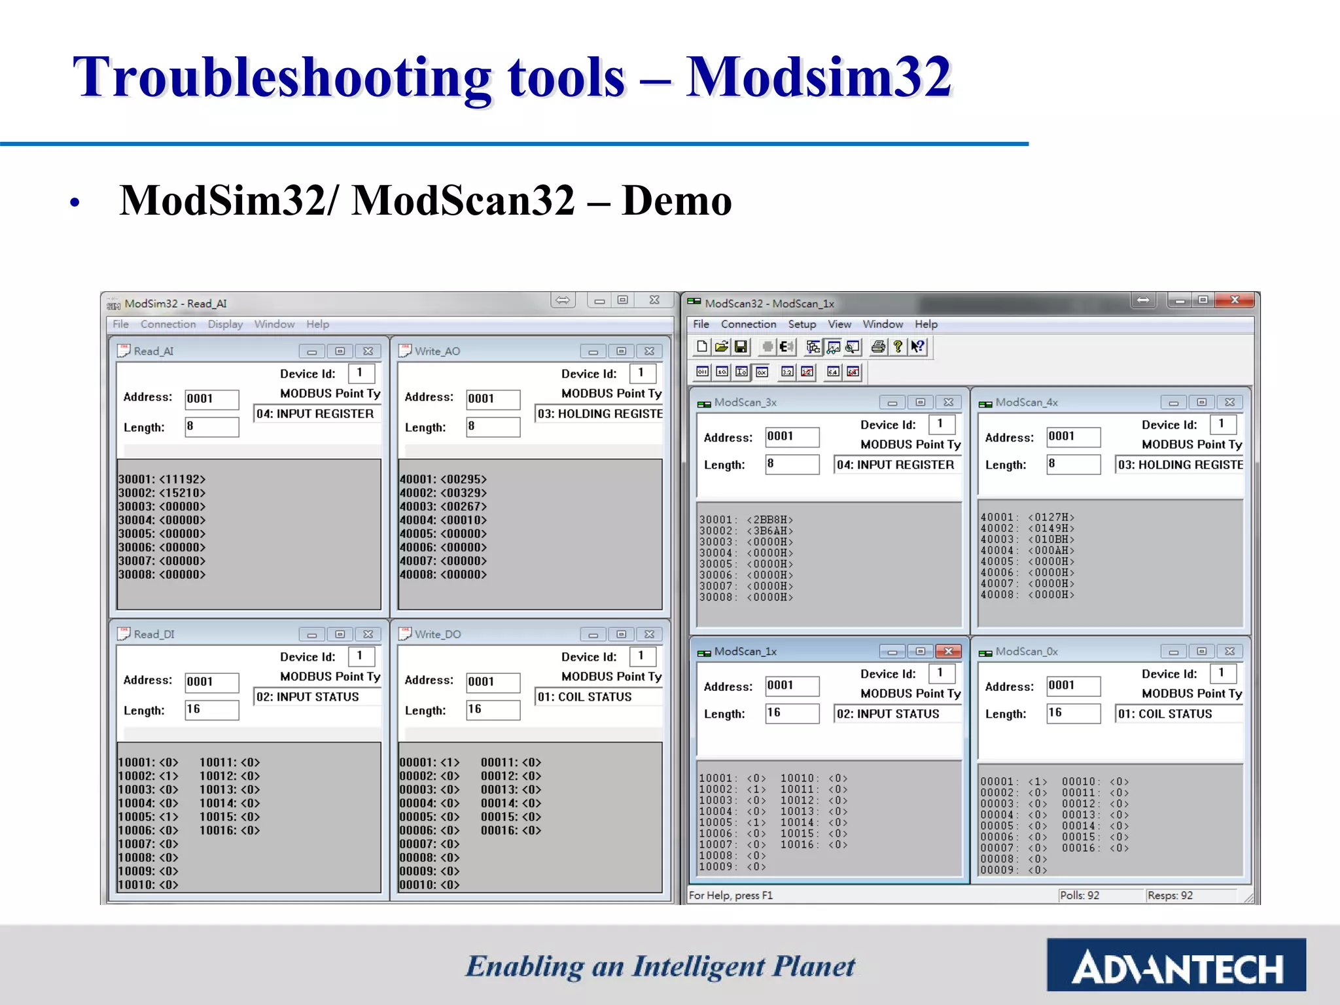
Task: Open point type dropdown in ModScan_1x
Action: (x=898, y=714)
